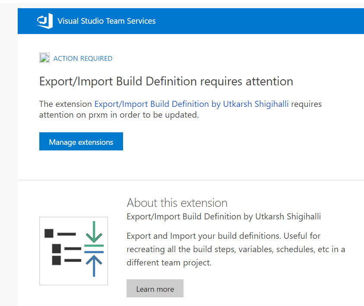Click the ACTION REQUIRED label
This screenshot has width=364, height=306.
(x=83, y=58)
